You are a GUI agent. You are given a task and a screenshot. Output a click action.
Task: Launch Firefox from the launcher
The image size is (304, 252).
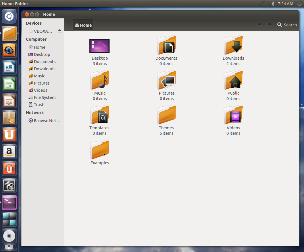[9, 50]
